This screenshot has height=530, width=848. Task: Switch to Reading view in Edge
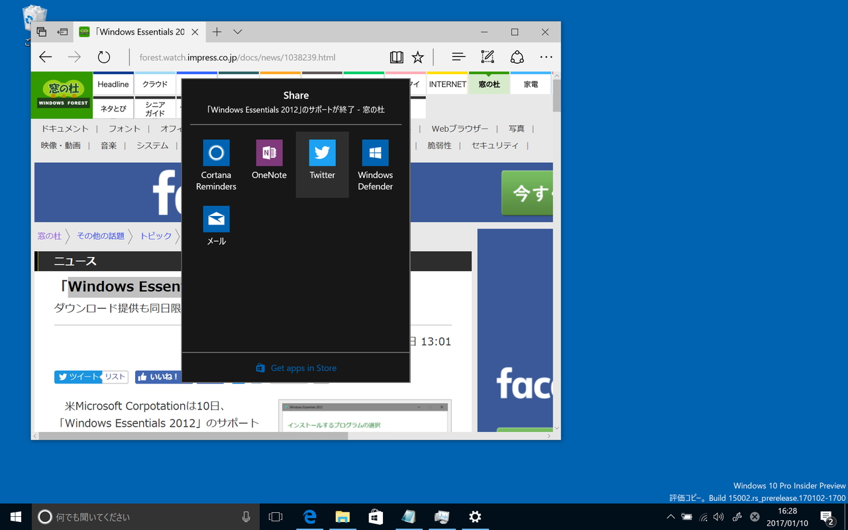(x=396, y=57)
